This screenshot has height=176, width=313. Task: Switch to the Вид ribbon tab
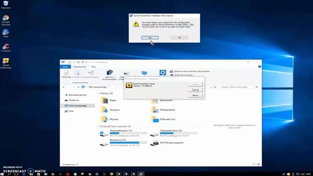tap(93, 66)
